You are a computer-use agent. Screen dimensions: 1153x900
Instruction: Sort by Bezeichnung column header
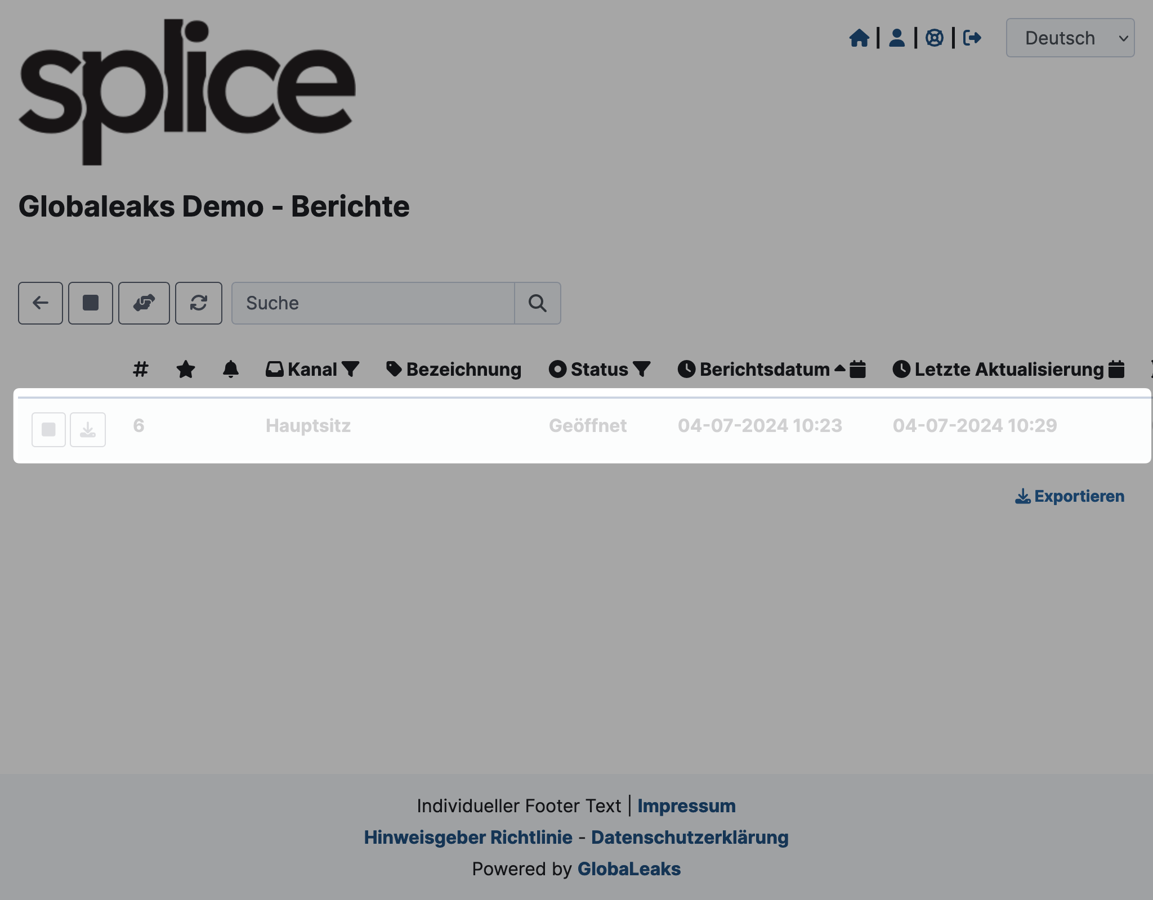pyautogui.click(x=454, y=370)
